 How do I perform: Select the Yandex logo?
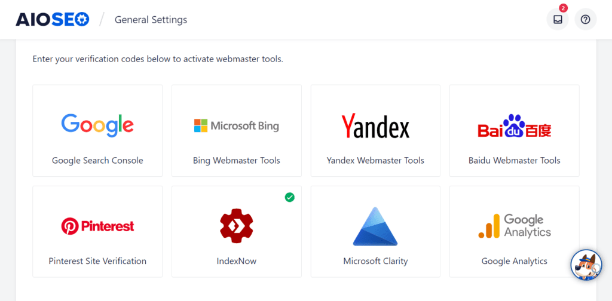[375, 126]
